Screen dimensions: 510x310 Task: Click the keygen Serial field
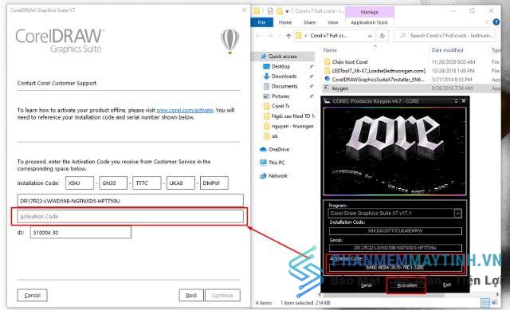point(395,248)
